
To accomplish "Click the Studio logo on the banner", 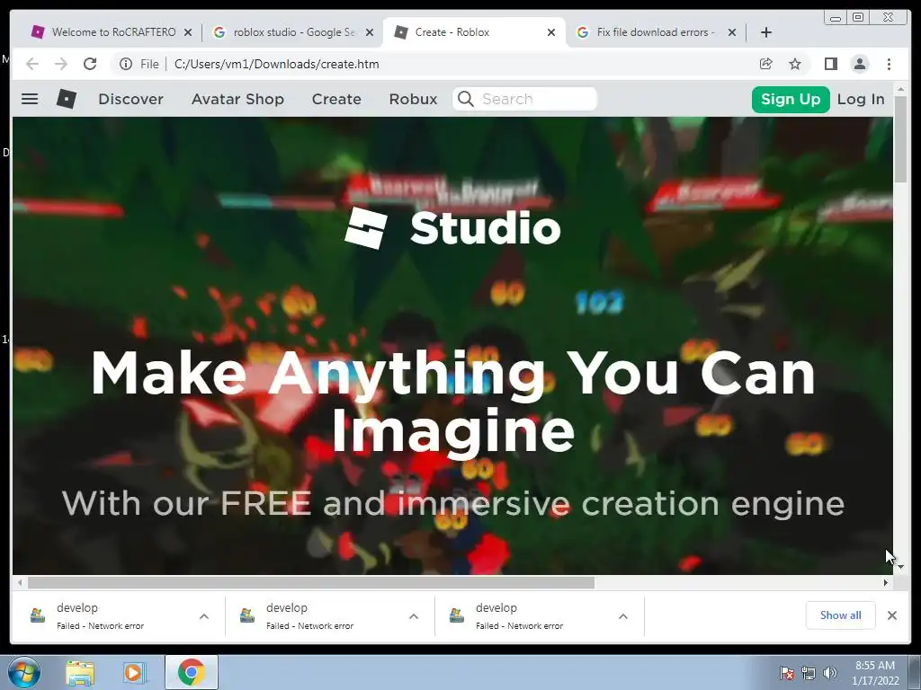I will [x=453, y=228].
